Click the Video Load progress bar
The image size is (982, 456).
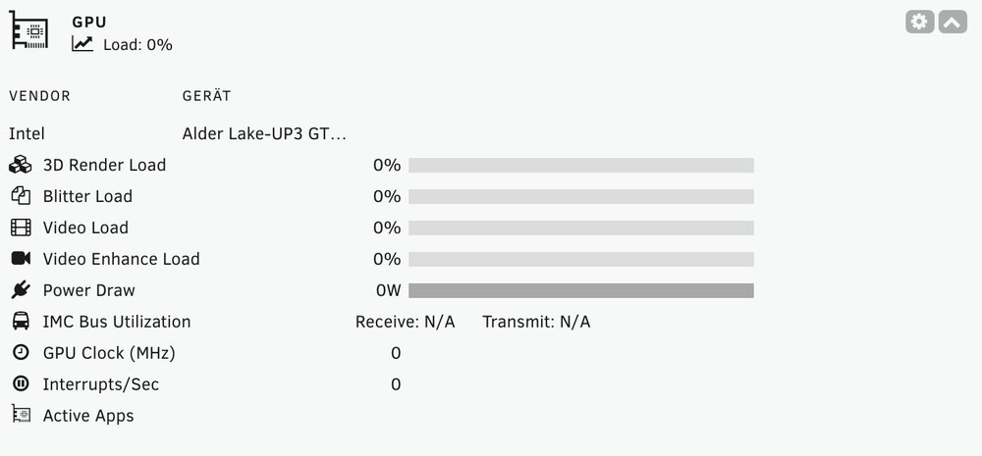tap(581, 228)
